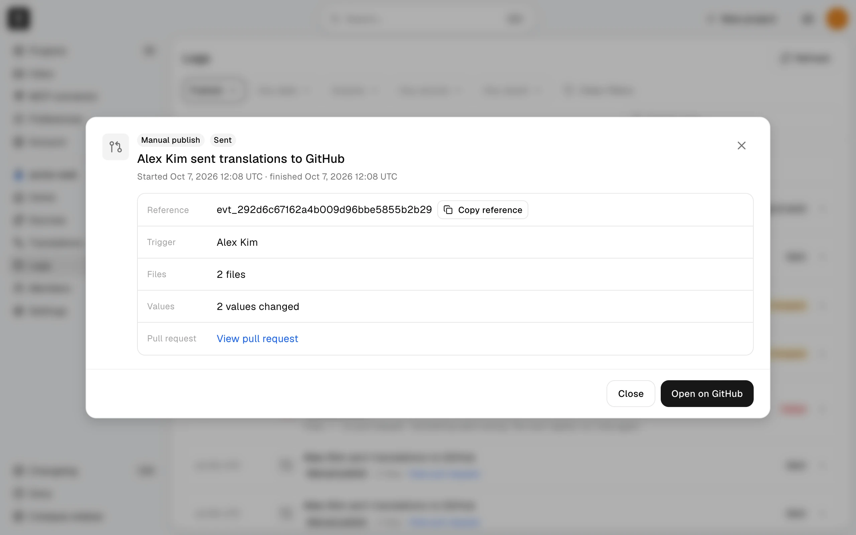Viewport: 856px width, 535px height.
Task: Click the orange user avatar behind the dialog
Action: pyautogui.click(x=837, y=18)
